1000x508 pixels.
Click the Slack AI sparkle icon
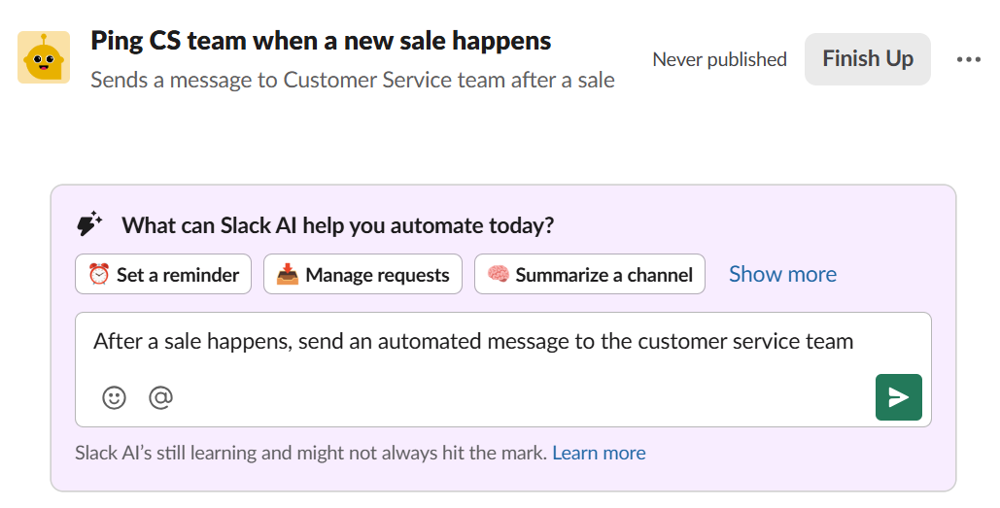90,225
